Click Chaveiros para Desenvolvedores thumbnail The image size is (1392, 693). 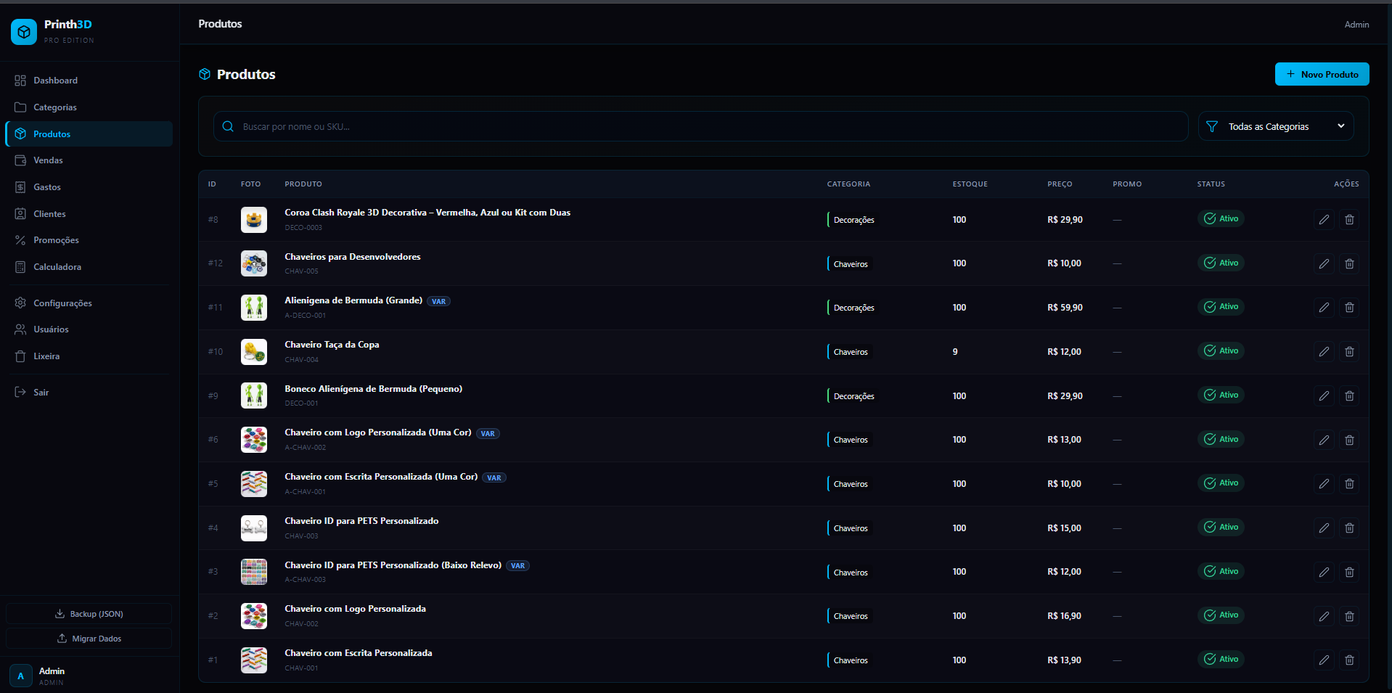click(254, 263)
